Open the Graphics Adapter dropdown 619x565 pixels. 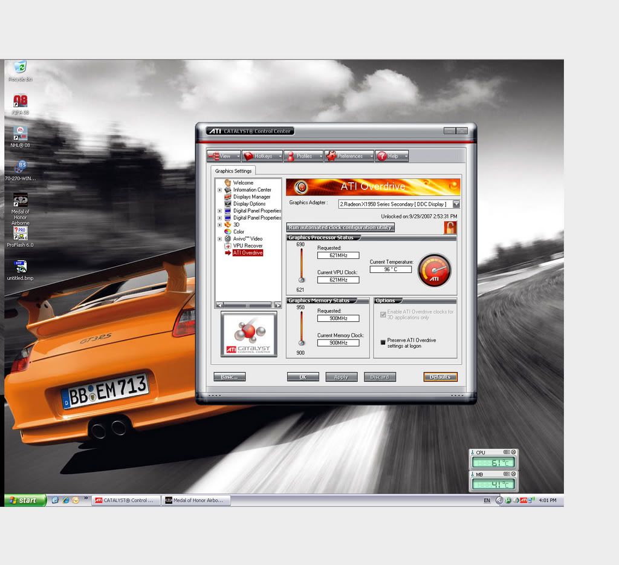coord(456,204)
